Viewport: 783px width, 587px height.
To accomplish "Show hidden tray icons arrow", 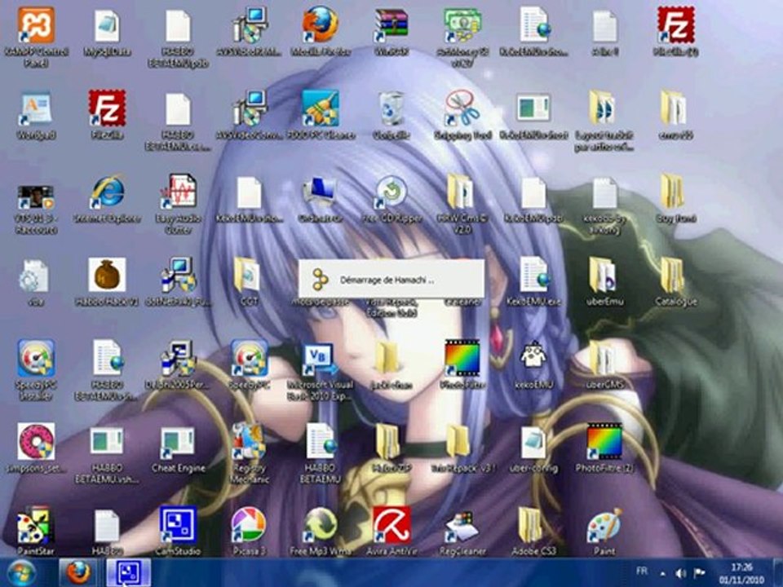I will (x=662, y=574).
